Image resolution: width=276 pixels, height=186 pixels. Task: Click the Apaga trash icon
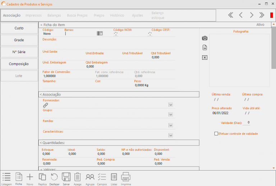[78, 177]
